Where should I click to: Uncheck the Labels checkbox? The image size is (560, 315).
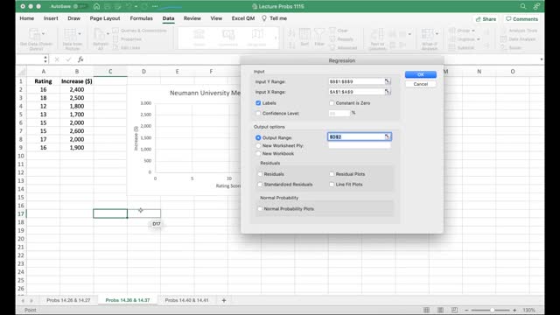258,103
